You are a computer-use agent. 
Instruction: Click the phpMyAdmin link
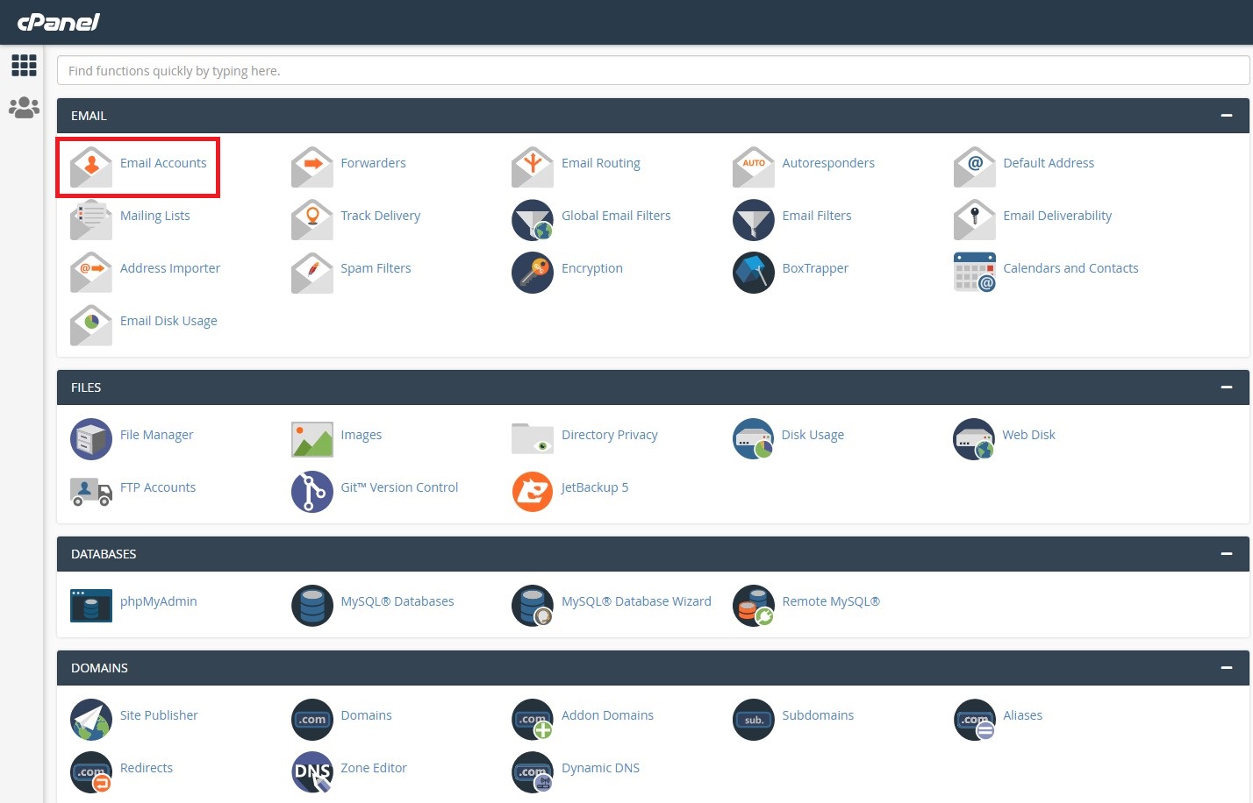[x=159, y=601]
